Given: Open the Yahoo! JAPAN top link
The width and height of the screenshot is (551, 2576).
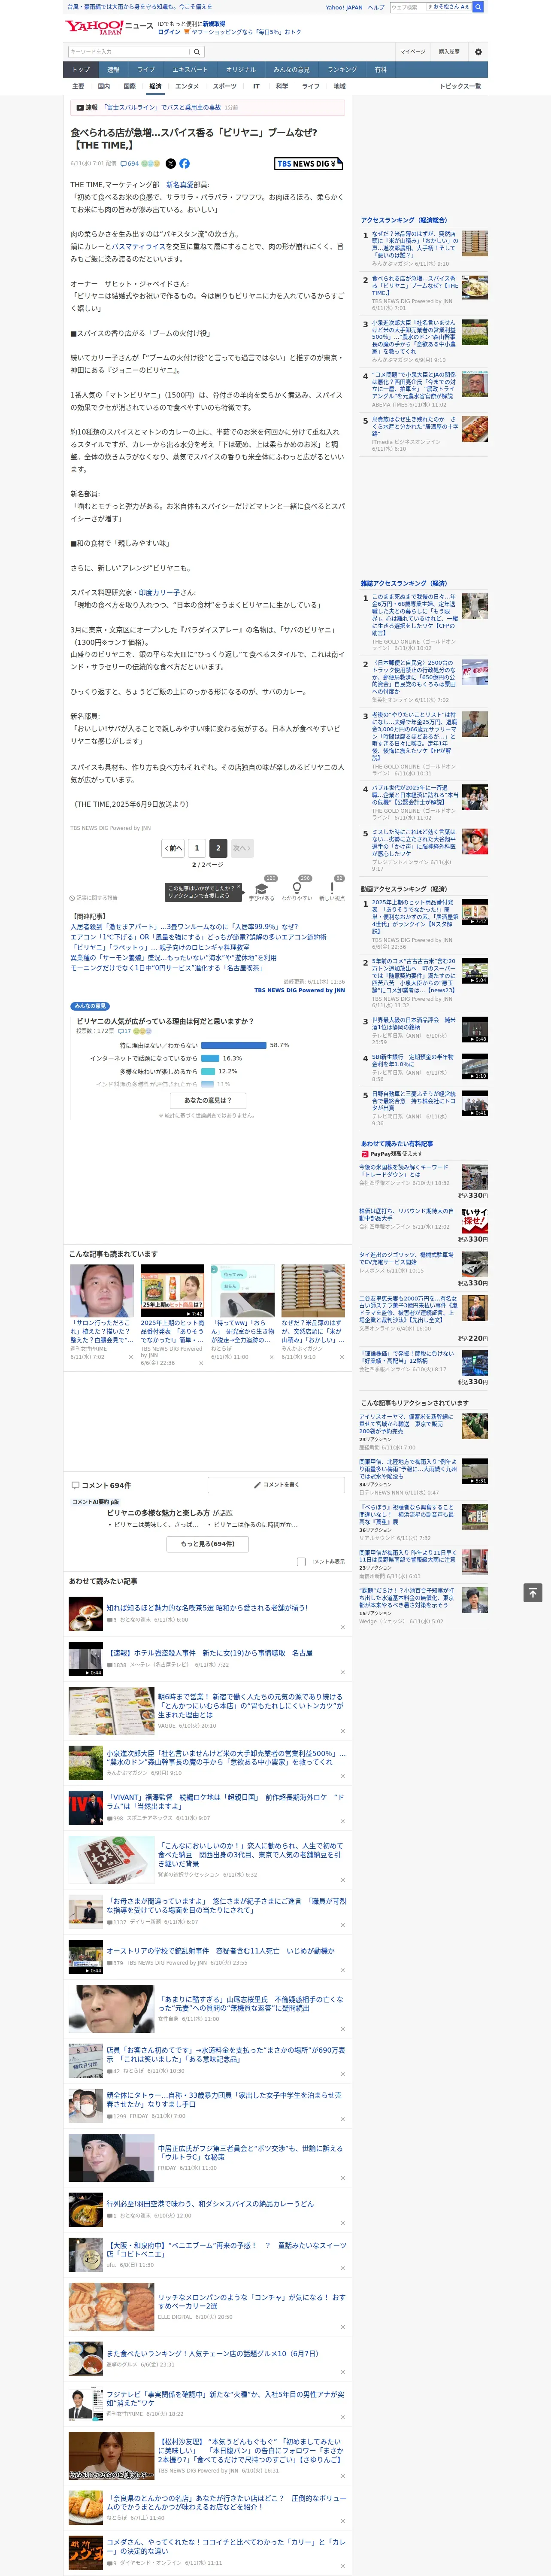Looking at the screenshot, I should (344, 7).
